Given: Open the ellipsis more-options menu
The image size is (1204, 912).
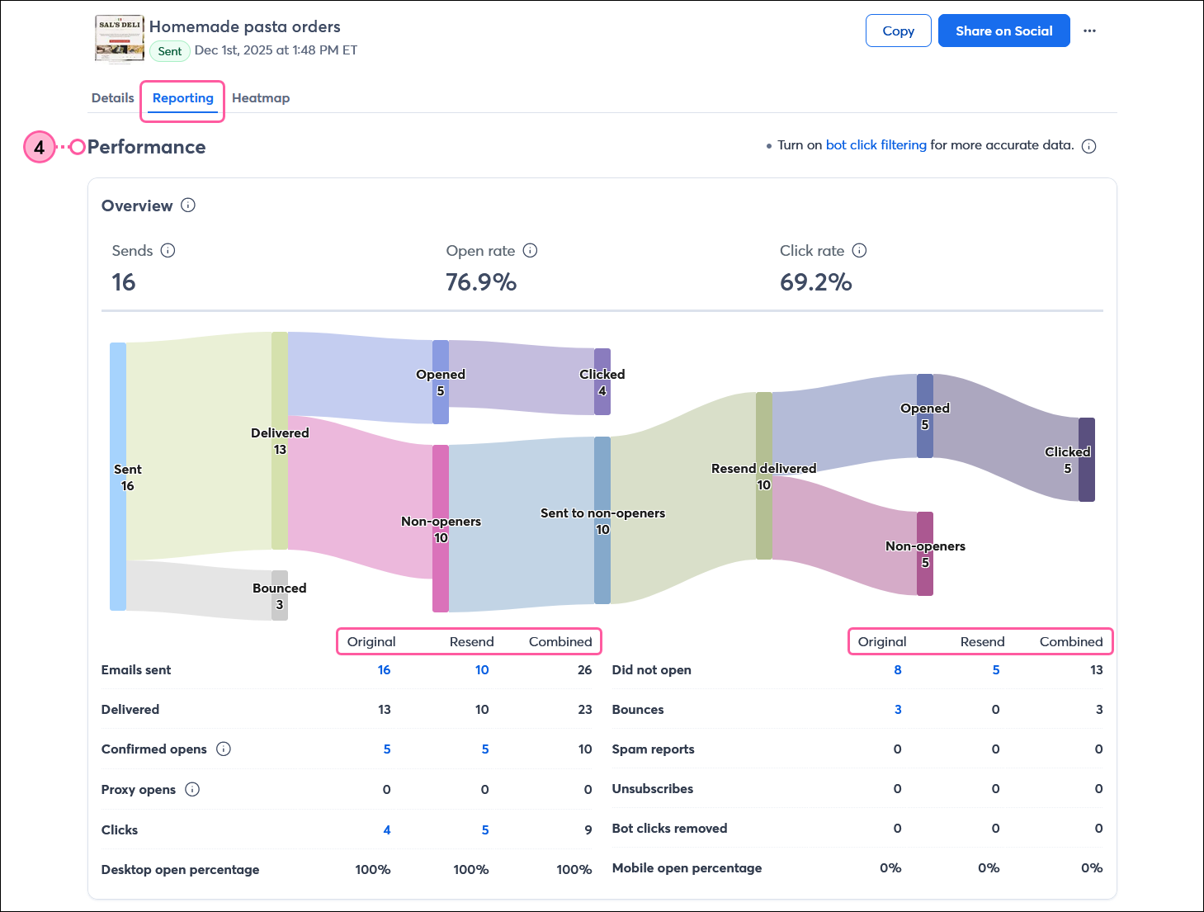Looking at the screenshot, I should (1090, 31).
